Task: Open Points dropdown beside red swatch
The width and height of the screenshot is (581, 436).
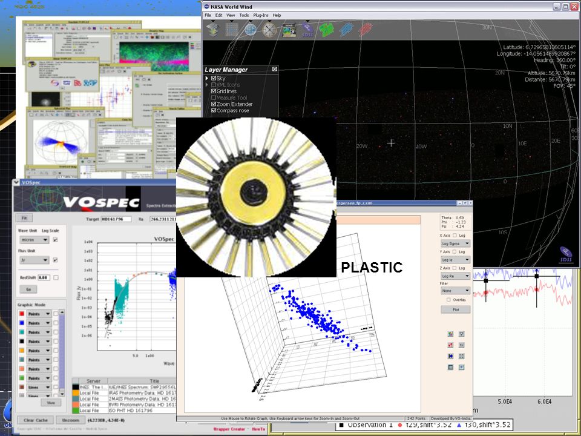Action: pos(39,314)
